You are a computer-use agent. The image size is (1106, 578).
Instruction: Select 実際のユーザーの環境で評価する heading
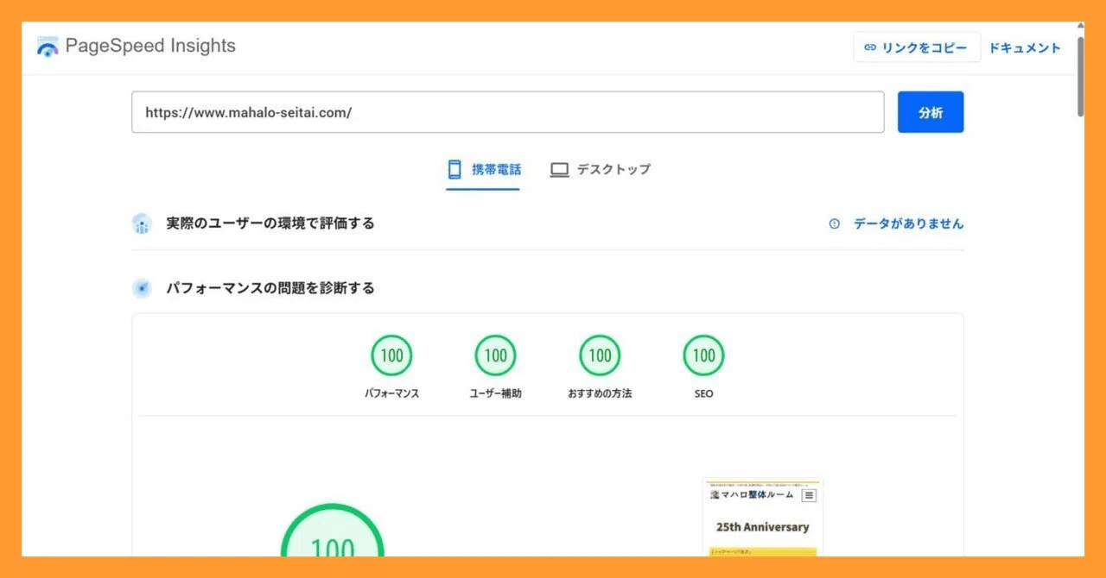point(270,223)
